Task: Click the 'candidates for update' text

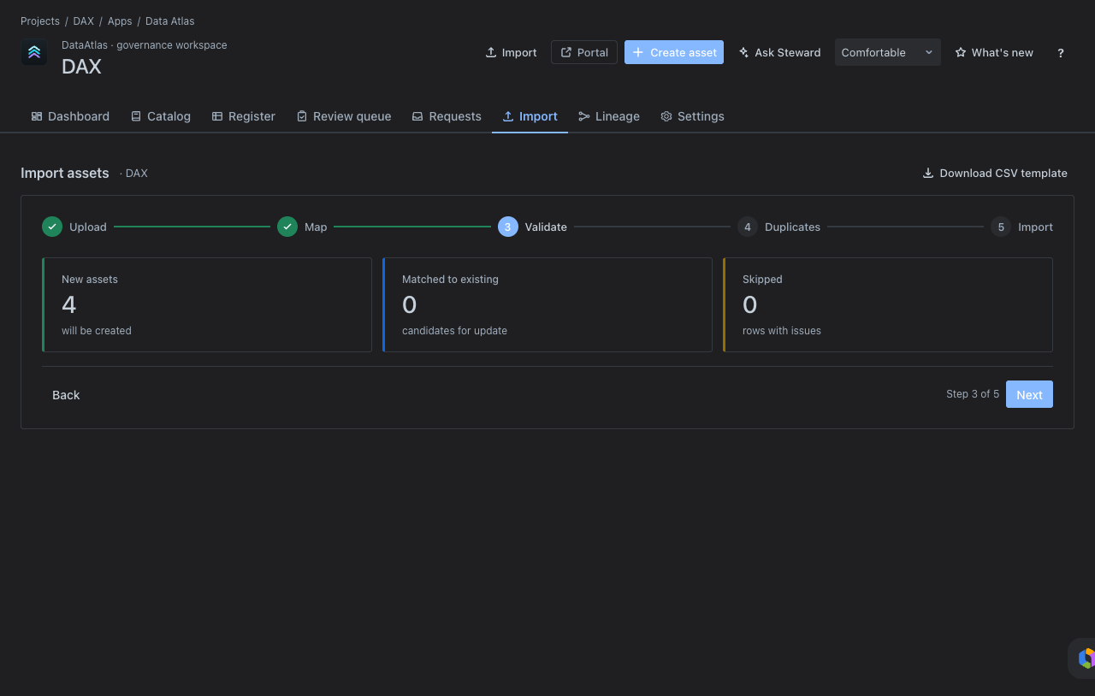Action: pyautogui.click(x=454, y=331)
